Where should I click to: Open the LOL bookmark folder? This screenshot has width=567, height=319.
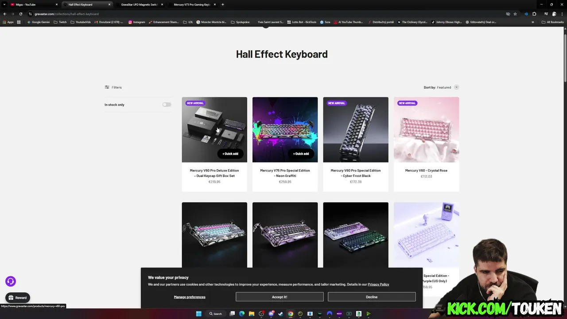189,22
